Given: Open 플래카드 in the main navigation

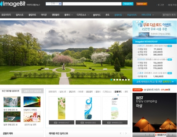Looking at the screenshot, I should click(x=97, y=15).
